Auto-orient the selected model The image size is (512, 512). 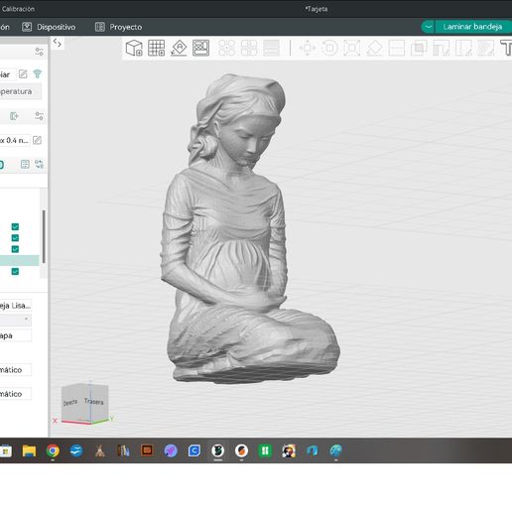(x=179, y=48)
